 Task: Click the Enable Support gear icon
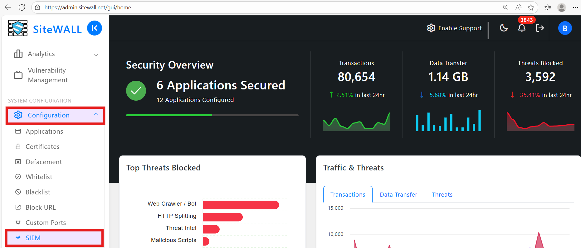click(x=431, y=28)
